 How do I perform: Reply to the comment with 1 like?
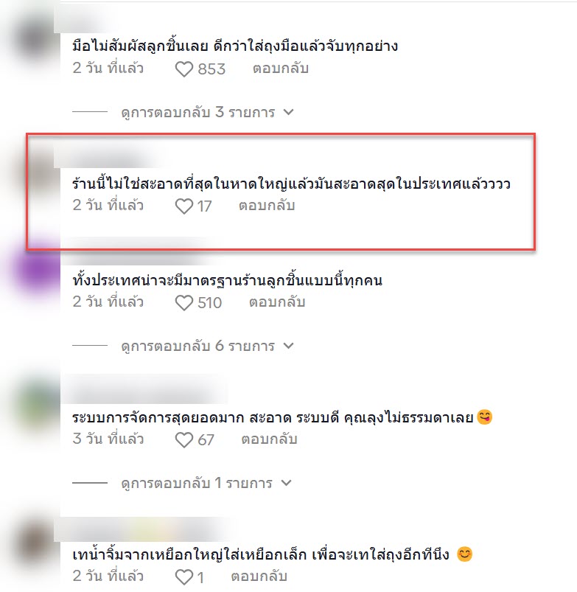[x=259, y=577]
